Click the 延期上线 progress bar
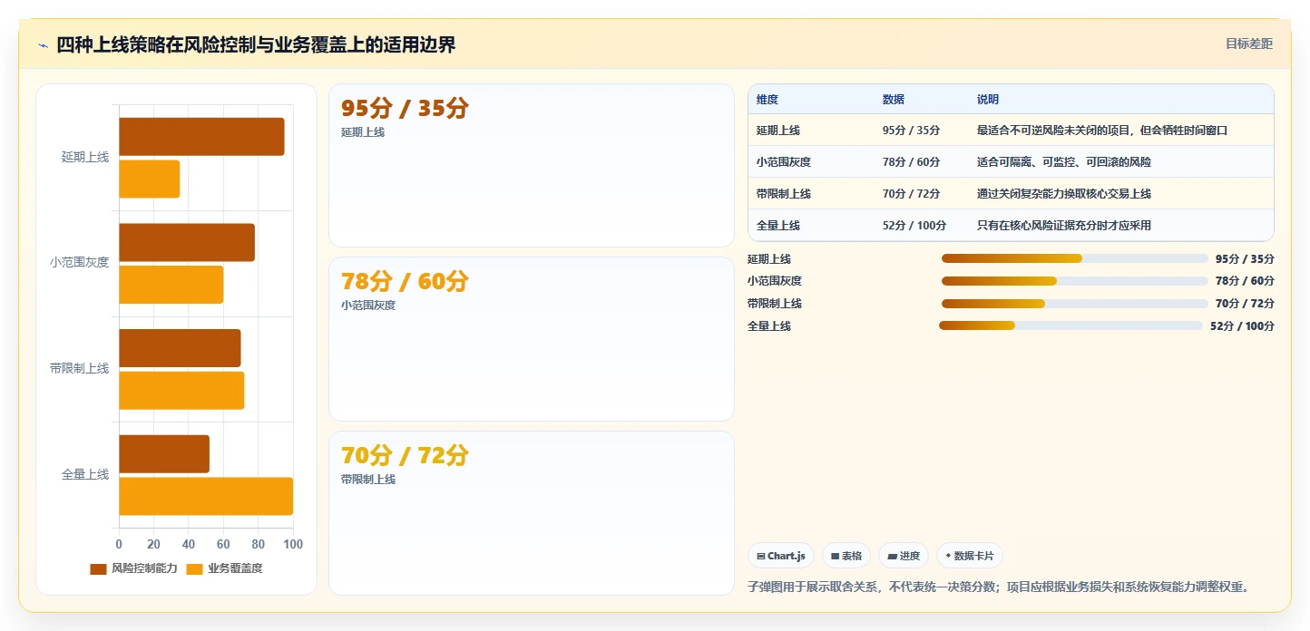Screen dimensions: 1310x631 point(1075,258)
